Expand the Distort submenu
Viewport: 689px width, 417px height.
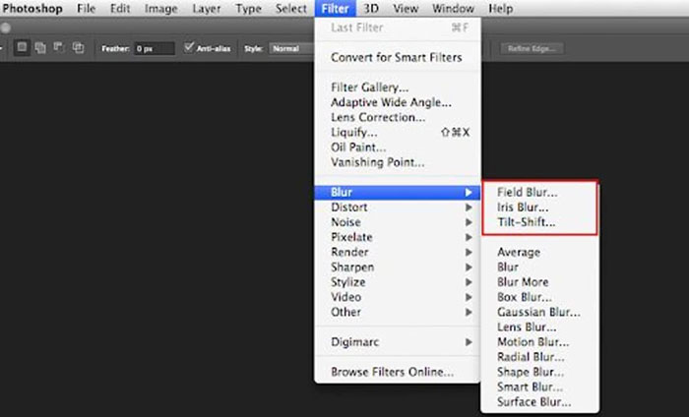[398, 208]
